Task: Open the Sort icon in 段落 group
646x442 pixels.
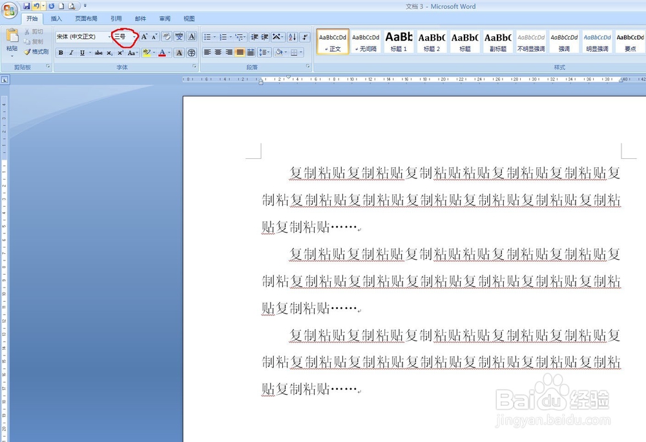Action: point(291,37)
